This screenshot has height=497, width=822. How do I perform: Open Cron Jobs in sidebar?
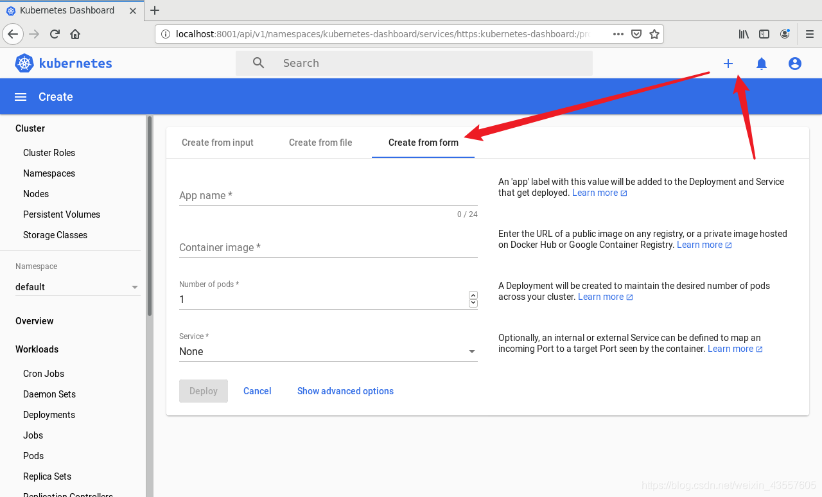(x=44, y=374)
